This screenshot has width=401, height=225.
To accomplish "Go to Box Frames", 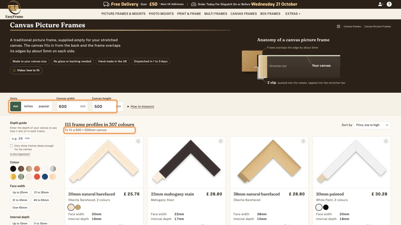I will coord(270,14).
